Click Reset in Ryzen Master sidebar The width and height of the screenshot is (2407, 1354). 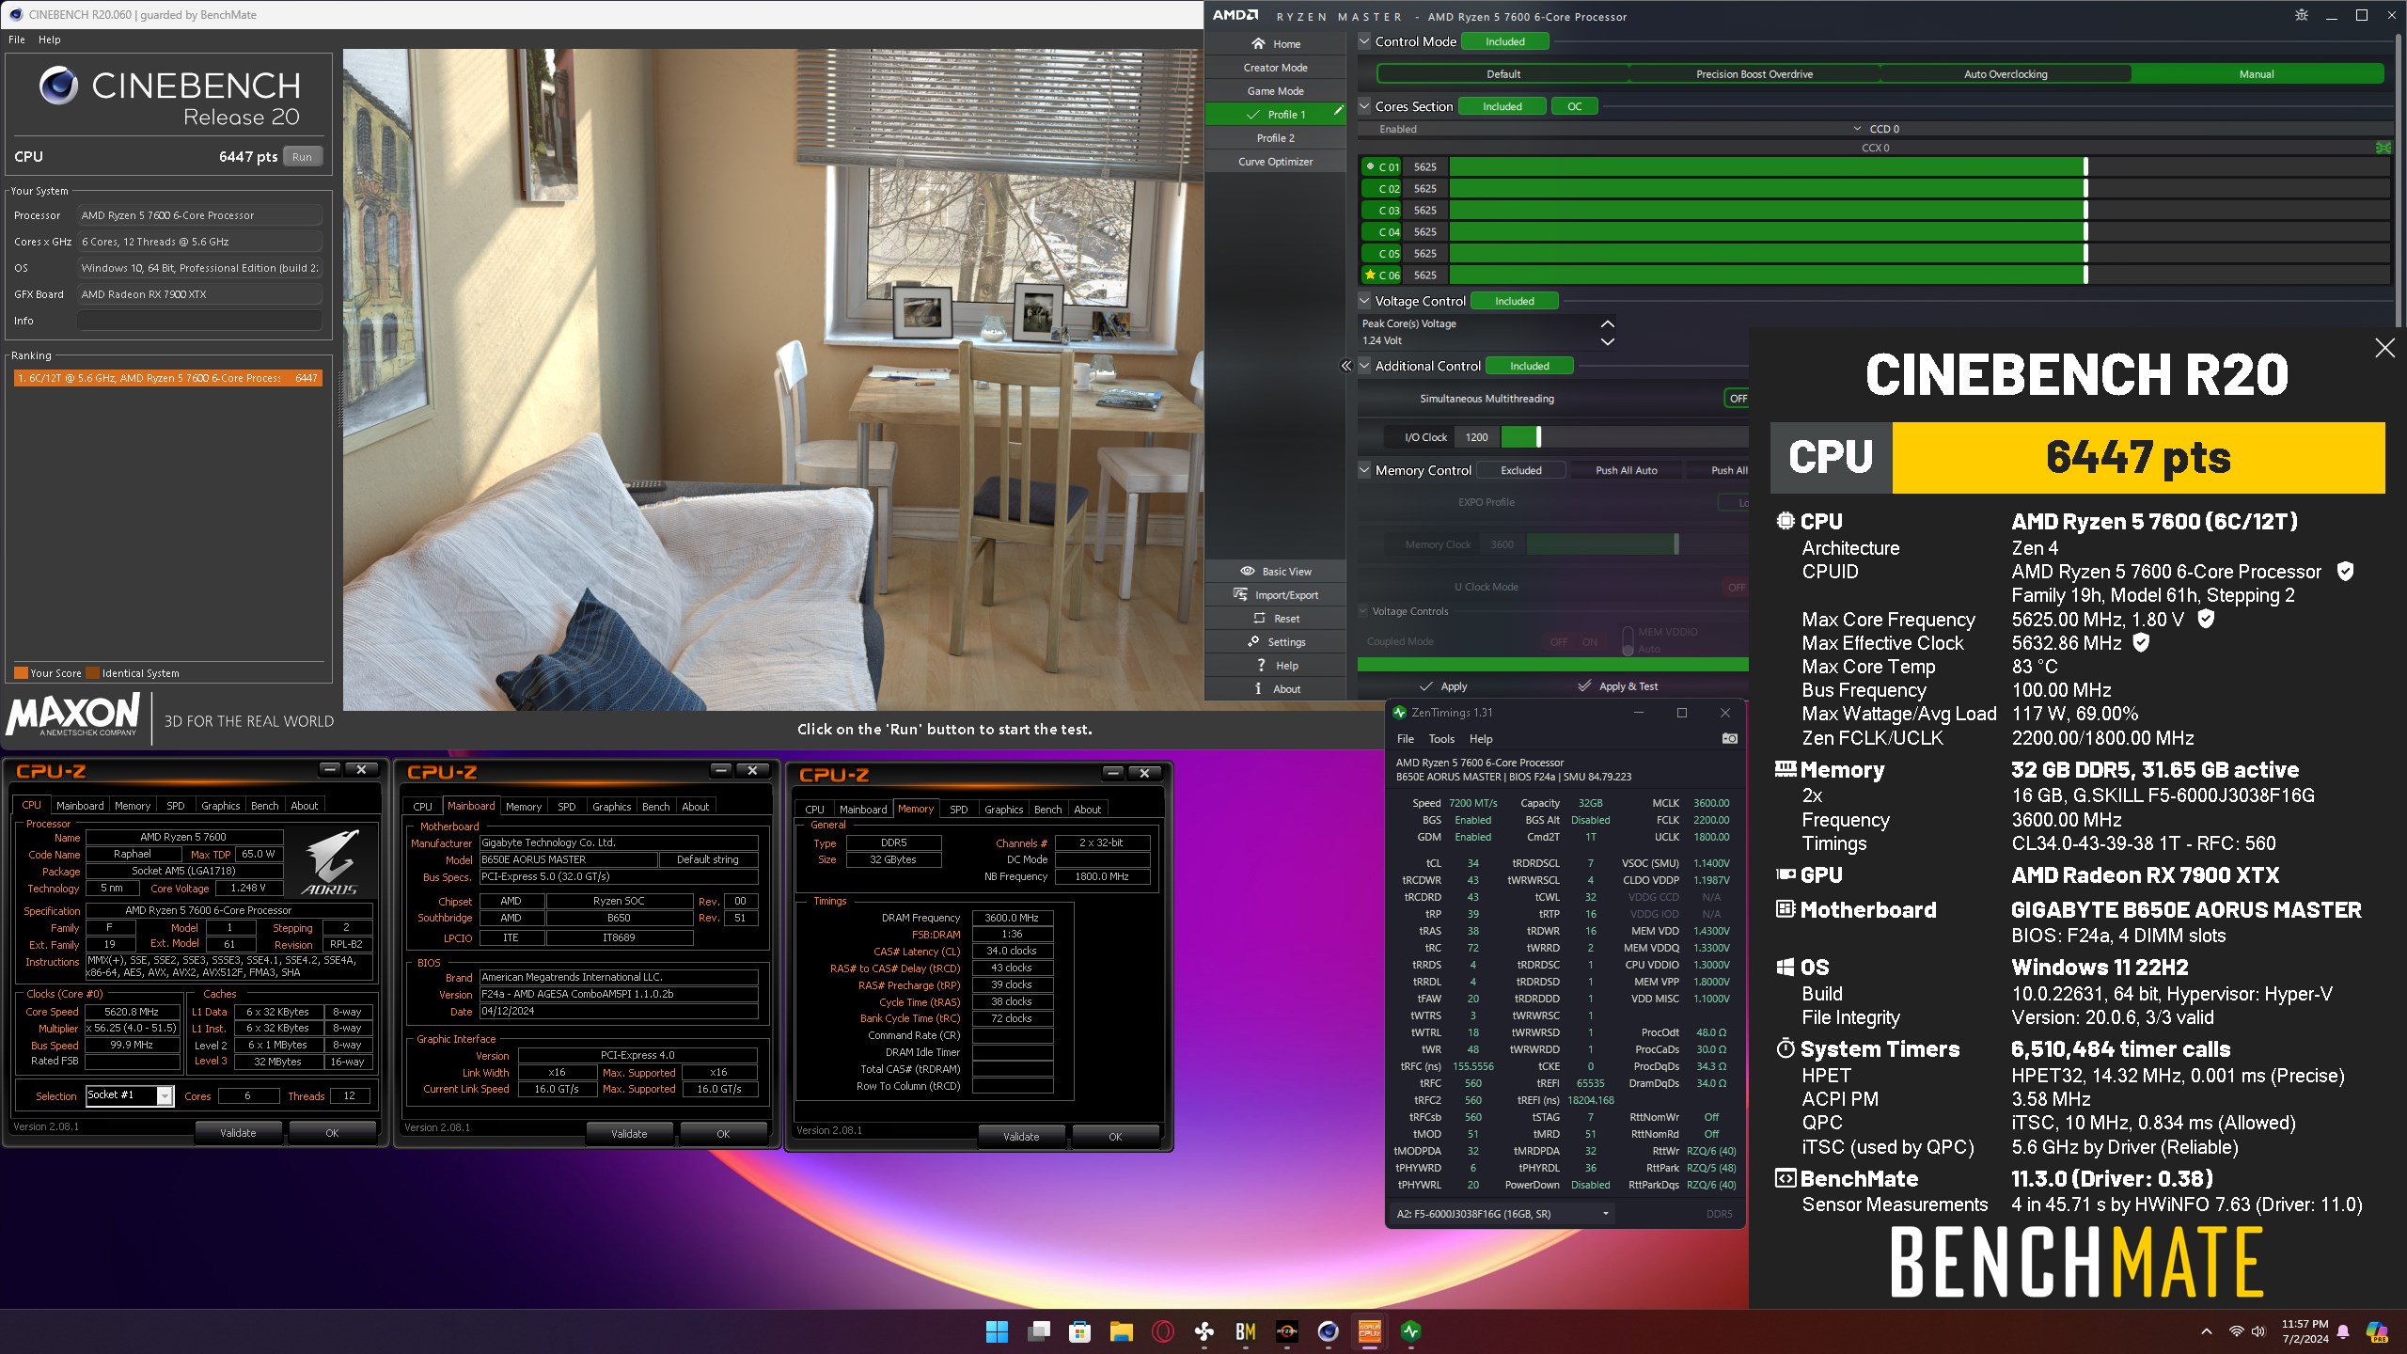click(x=1276, y=619)
